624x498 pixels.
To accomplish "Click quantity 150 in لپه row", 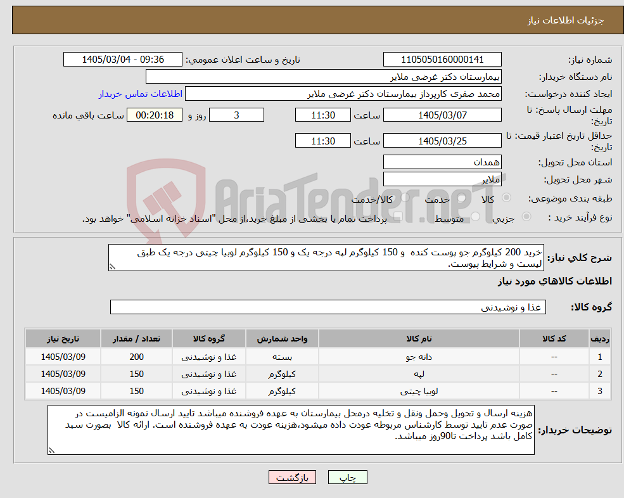I will coord(136,374).
